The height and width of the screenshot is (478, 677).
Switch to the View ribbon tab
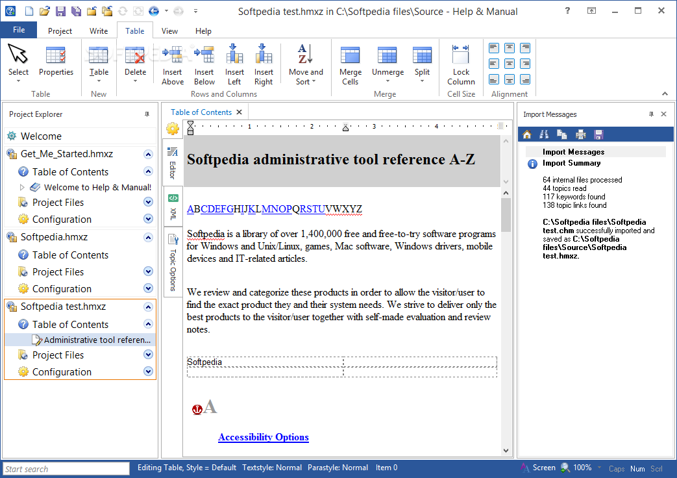[x=169, y=31]
